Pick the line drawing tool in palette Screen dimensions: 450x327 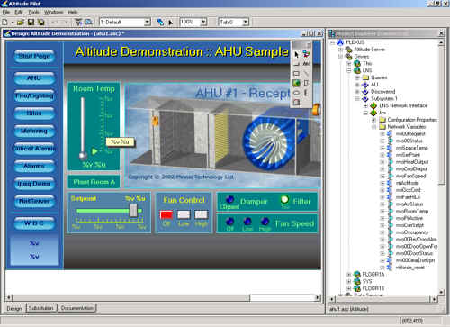point(306,74)
